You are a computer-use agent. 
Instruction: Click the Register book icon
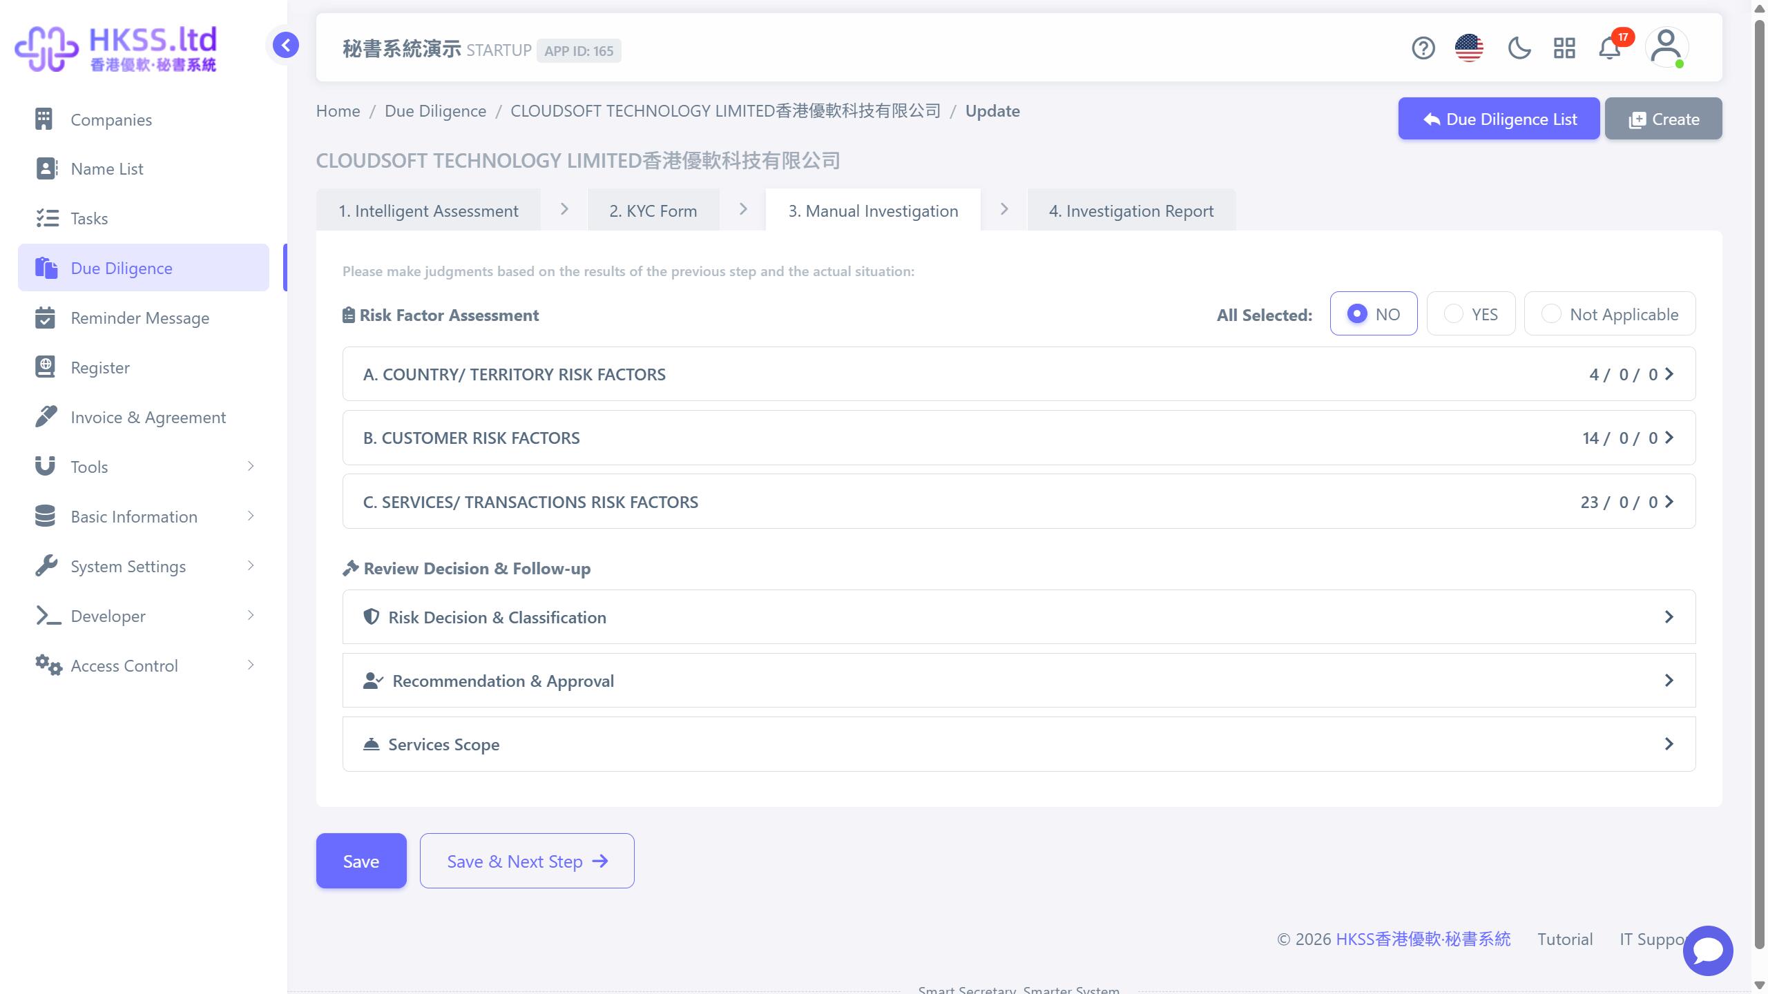(x=45, y=367)
